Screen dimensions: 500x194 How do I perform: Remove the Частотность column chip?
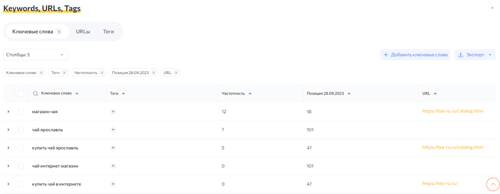point(102,73)
